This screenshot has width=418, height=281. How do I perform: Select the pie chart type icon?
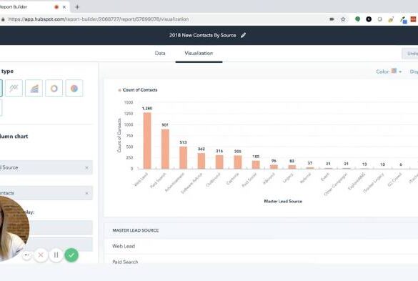coord(74,88)
